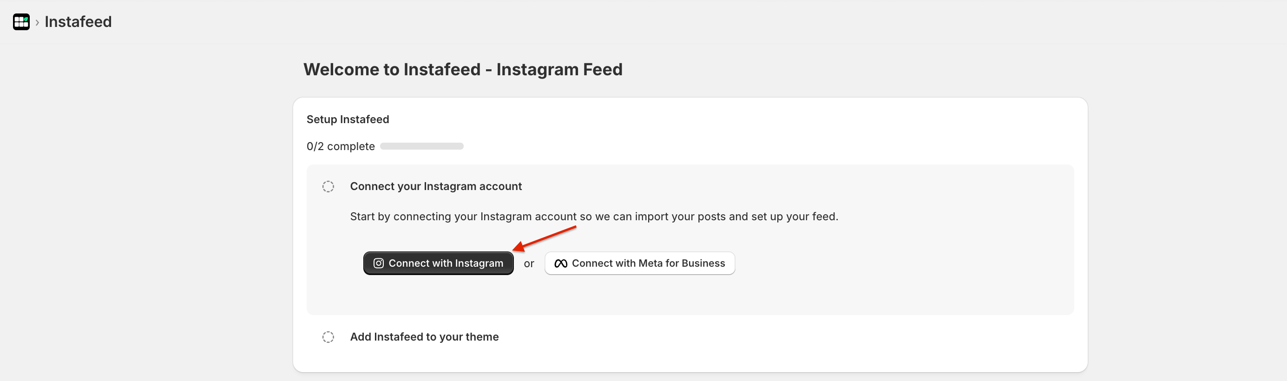Click the dashed circle beside Connect your Instagram account

coord(328,186)
